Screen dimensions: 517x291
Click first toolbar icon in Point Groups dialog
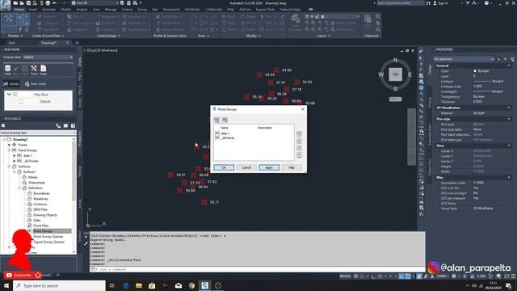click(x=216, y=120)
